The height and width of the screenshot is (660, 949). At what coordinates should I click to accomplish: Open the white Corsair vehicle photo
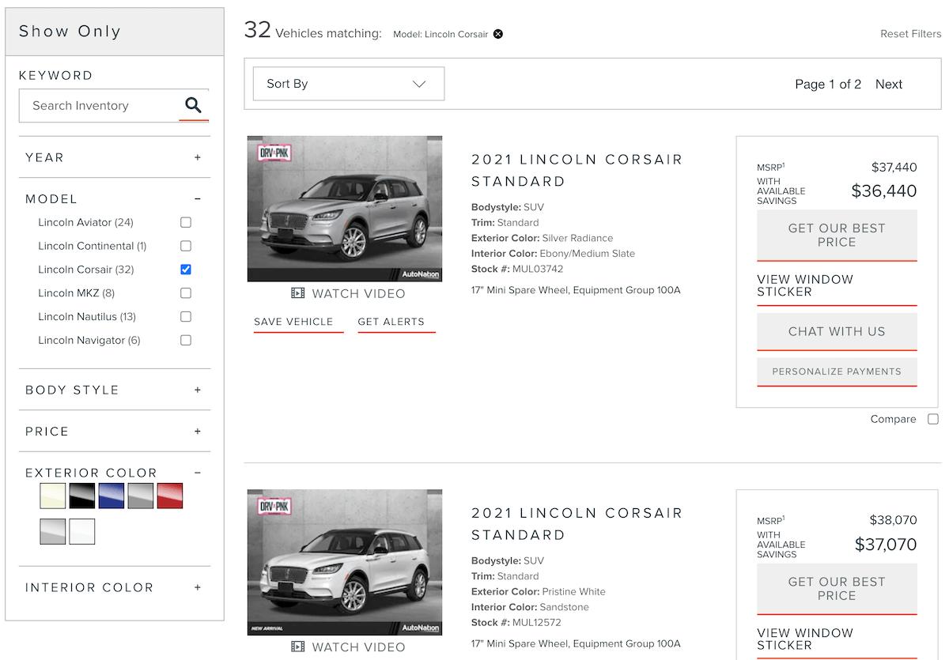pos(345,562)
